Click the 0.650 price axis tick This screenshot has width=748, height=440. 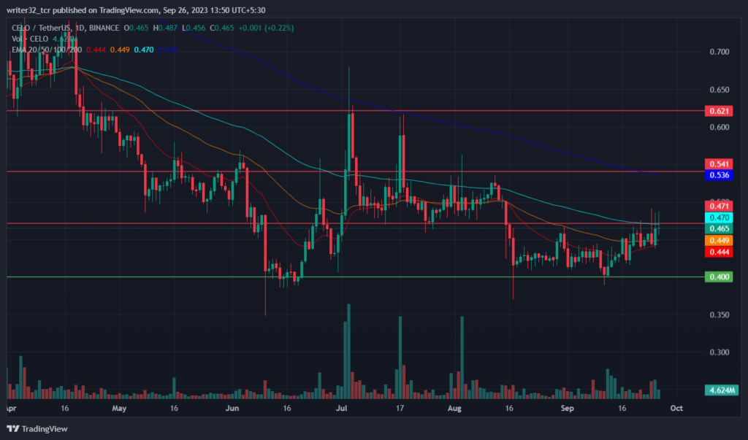click(x=720, y=90)
